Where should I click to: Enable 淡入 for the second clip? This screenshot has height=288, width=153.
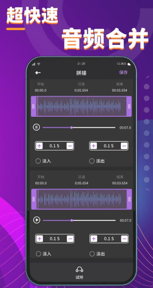point(38,254)
